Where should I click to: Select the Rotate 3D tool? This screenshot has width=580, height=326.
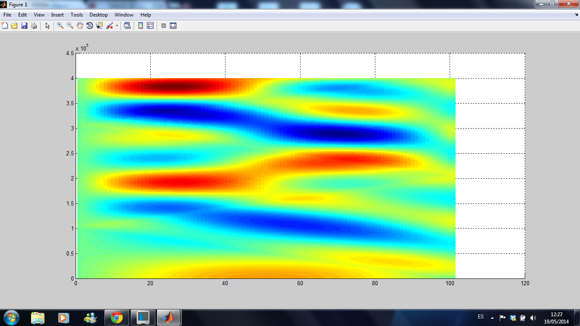[90, 26]
